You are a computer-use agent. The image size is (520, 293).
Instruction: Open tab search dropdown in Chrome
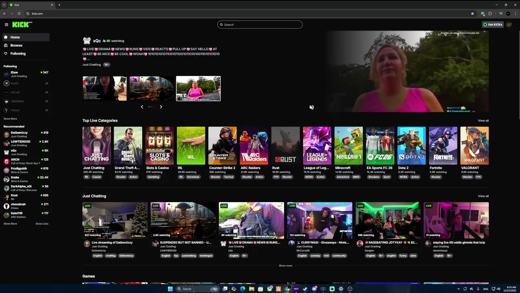[4, 5]
